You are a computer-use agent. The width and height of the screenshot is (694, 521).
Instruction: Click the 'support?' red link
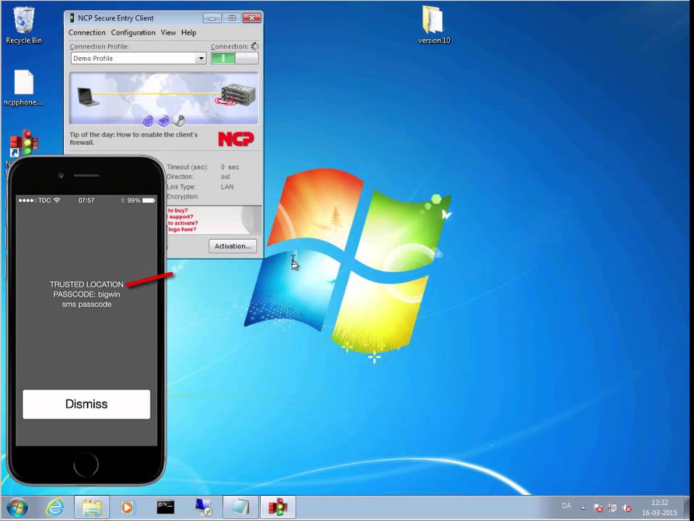pyautogui.click(x=180, y=216)
